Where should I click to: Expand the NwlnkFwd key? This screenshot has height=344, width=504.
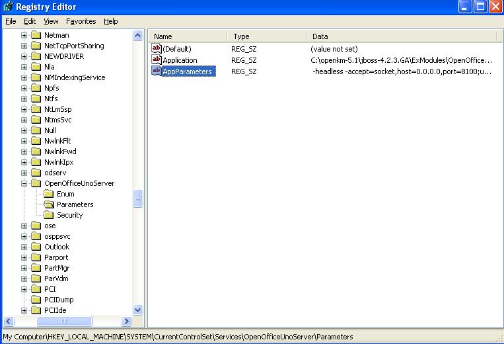click(24, 151)
